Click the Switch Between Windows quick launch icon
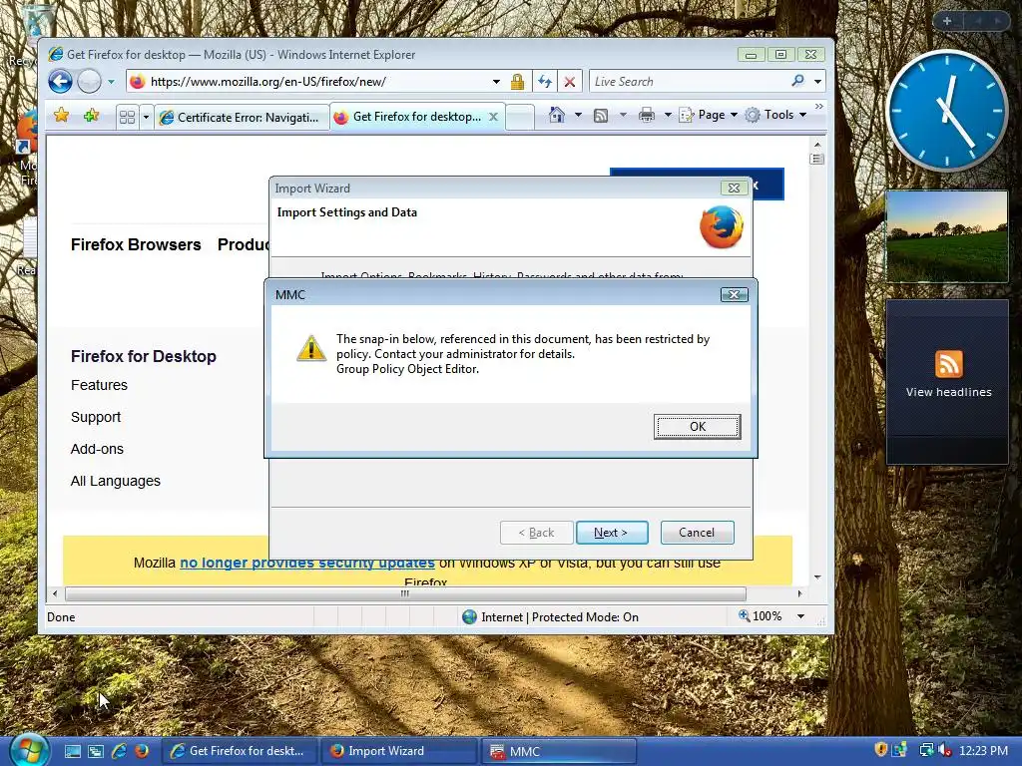Image resolution: width=1022 pixels, height=766 pixels. click(x=95, y=751)
